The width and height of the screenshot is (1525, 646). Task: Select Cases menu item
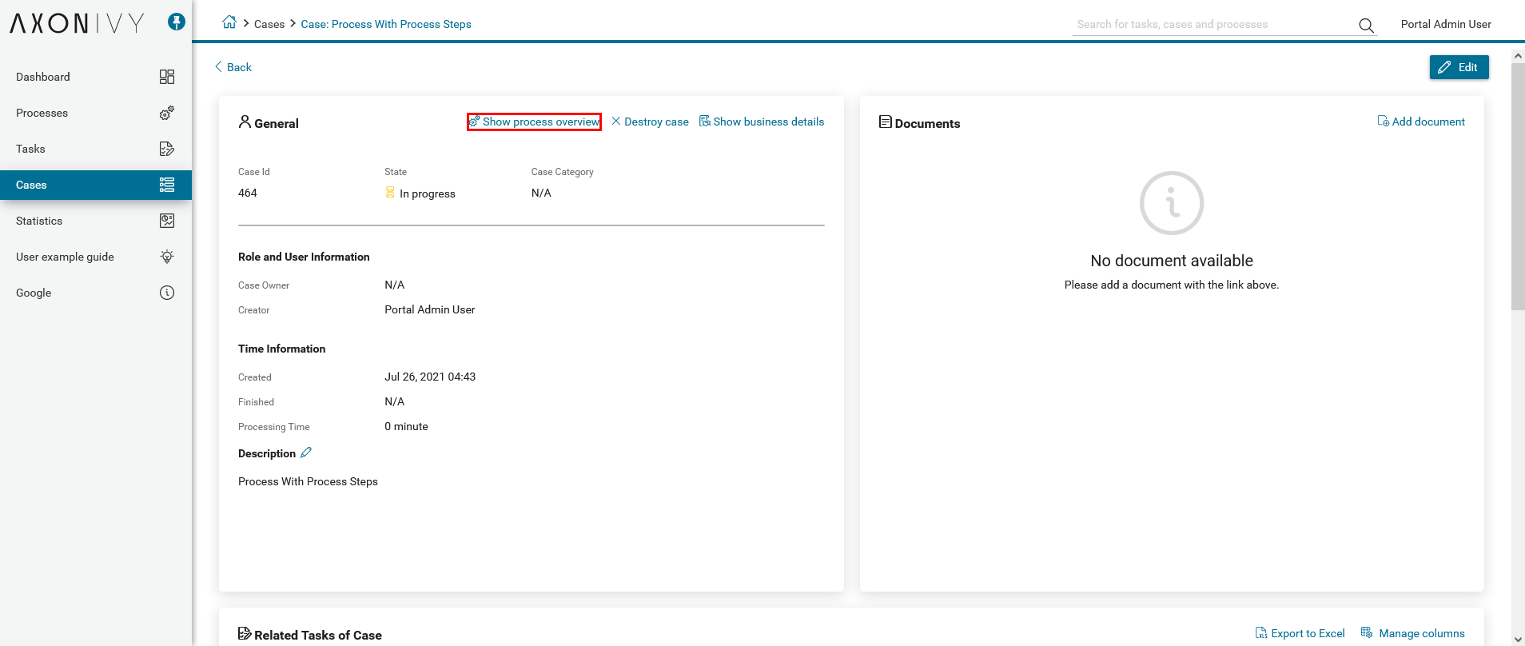click(96, 185)
